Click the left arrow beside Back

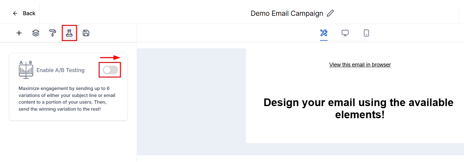15,13
